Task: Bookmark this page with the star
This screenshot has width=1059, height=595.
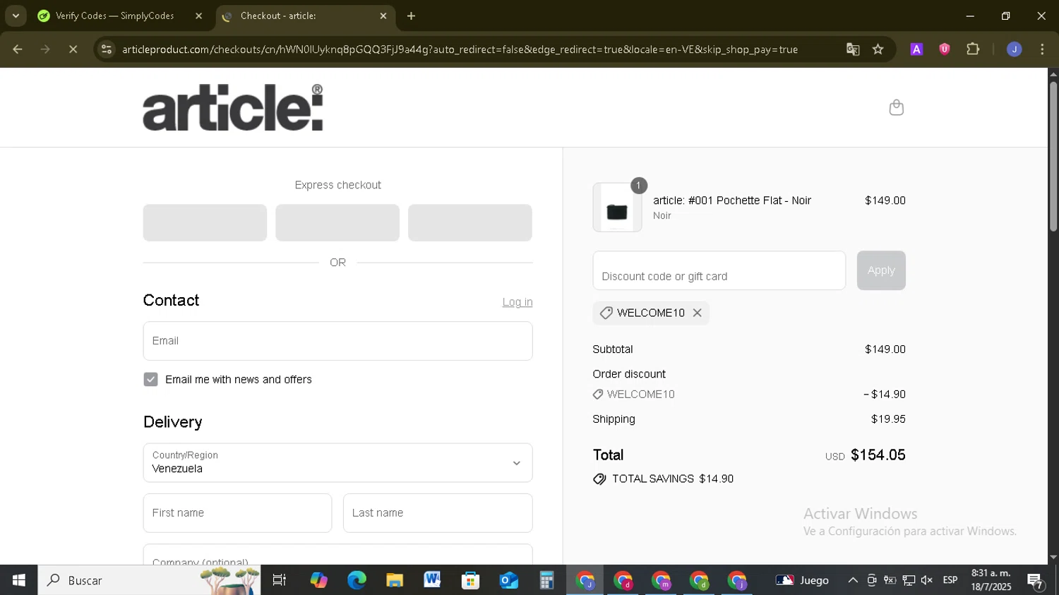Action: (x=878, y=49)
